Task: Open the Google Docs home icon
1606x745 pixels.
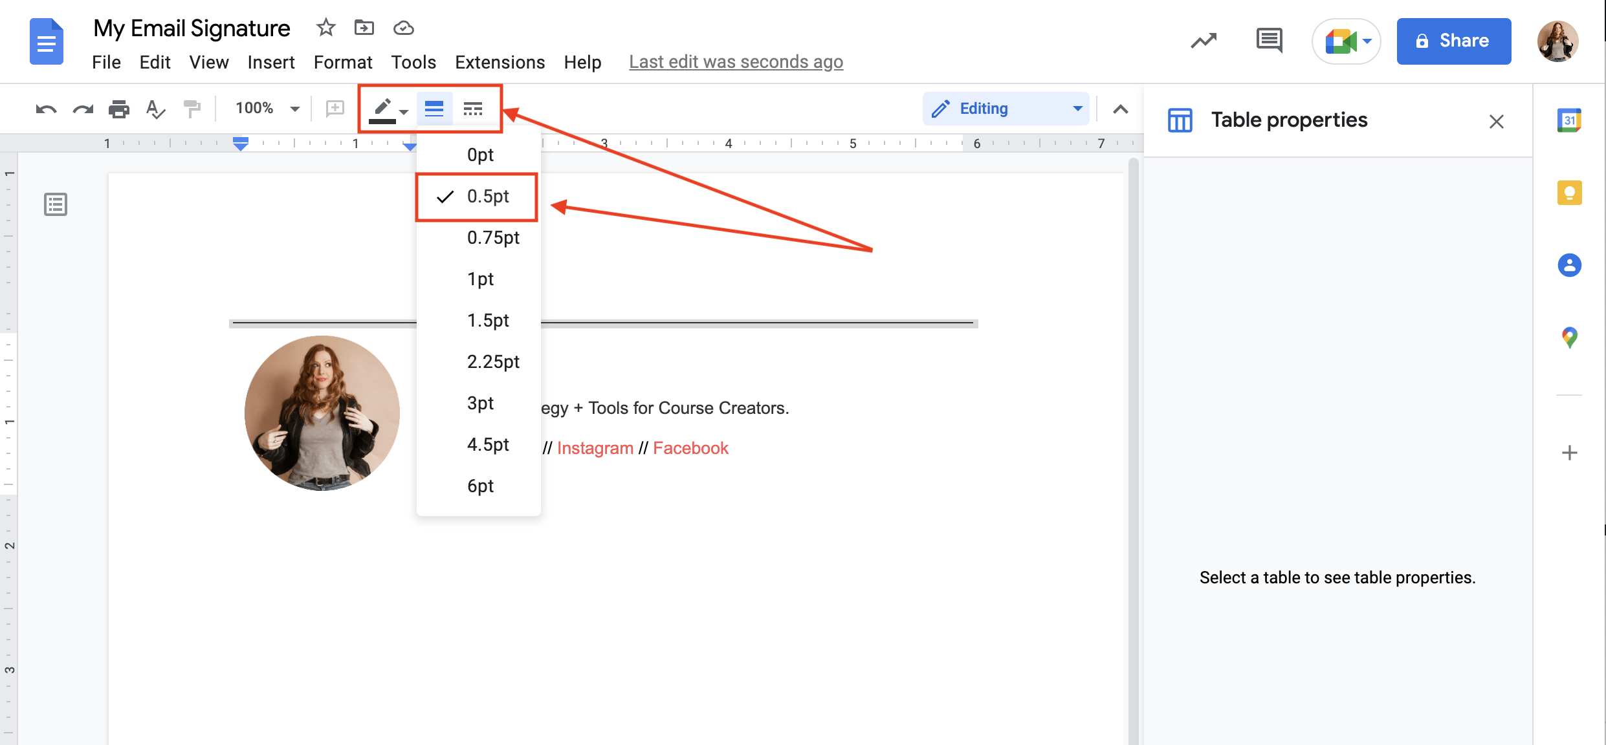Action: [x=46, y=42]
